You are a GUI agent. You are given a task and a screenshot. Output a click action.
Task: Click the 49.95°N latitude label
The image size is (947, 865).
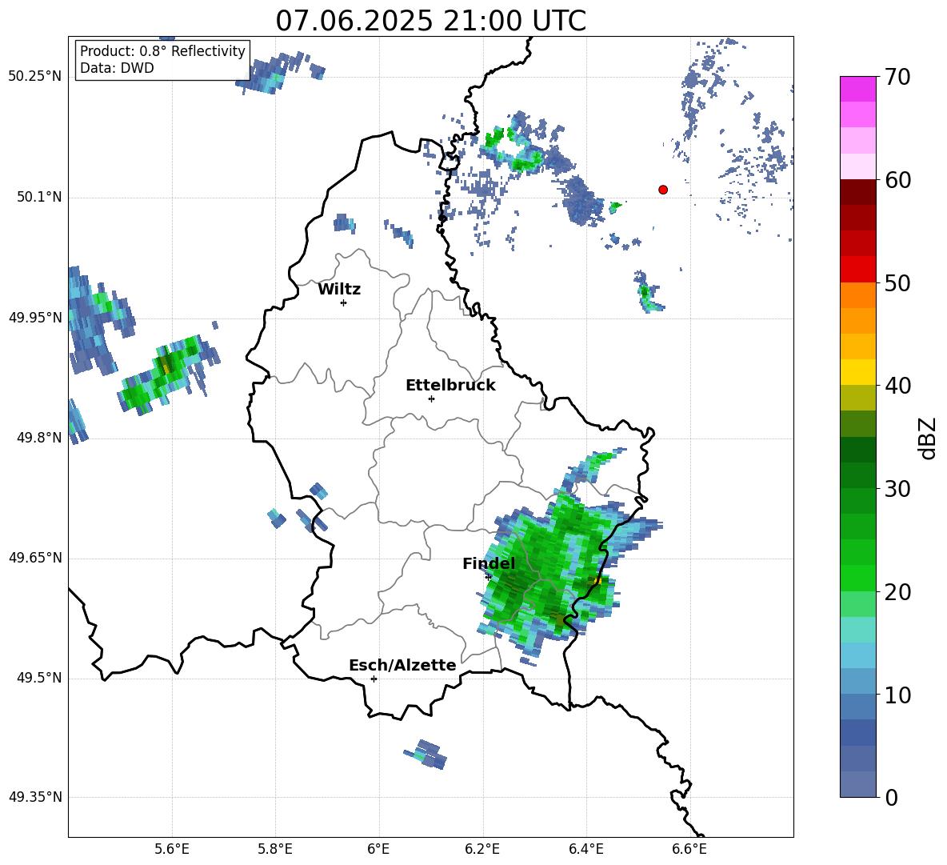coord(35,317)
